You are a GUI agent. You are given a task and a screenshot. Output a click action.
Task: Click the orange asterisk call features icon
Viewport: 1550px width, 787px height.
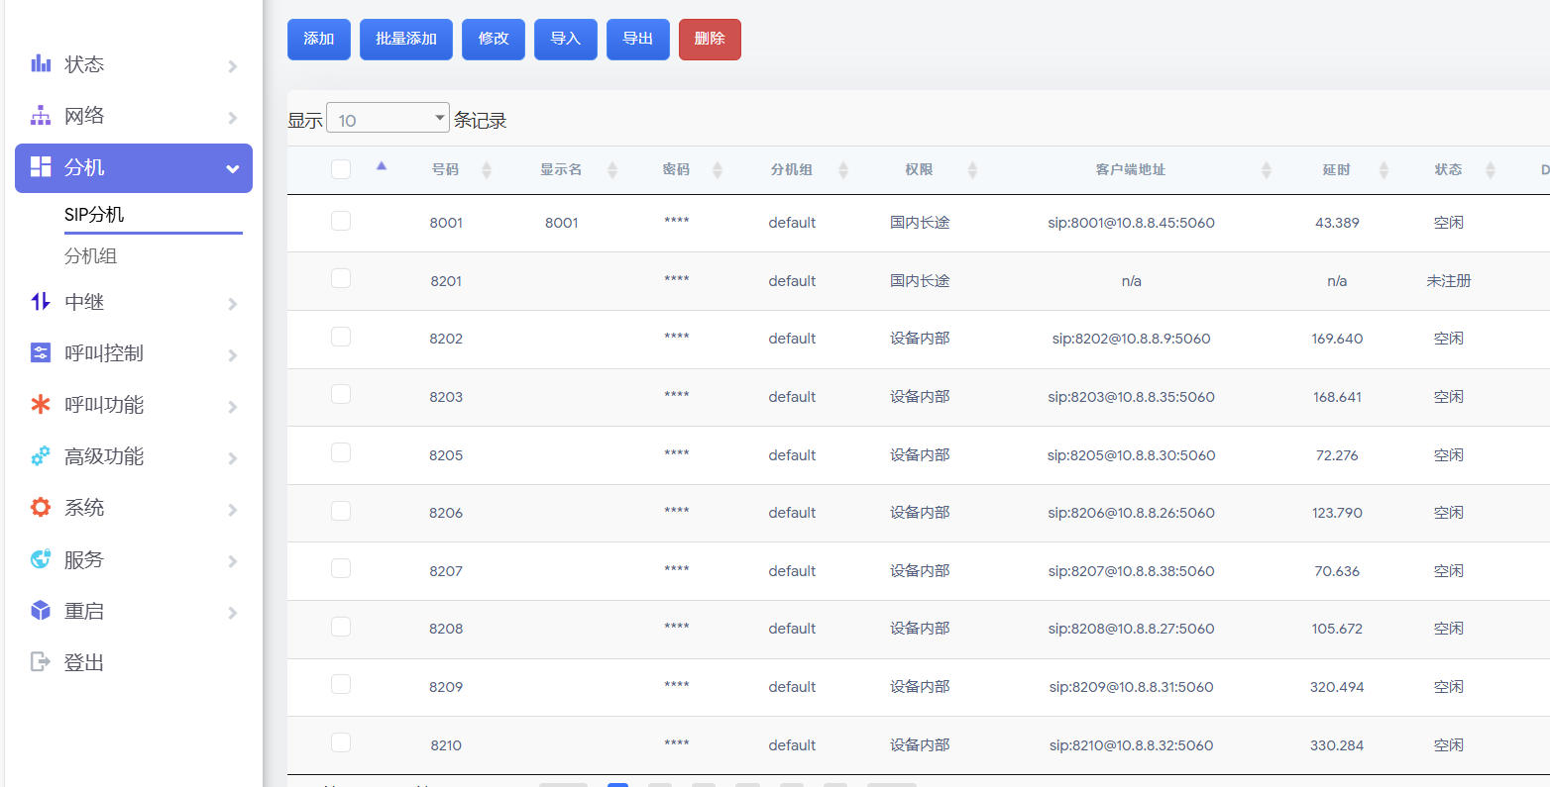41,405
